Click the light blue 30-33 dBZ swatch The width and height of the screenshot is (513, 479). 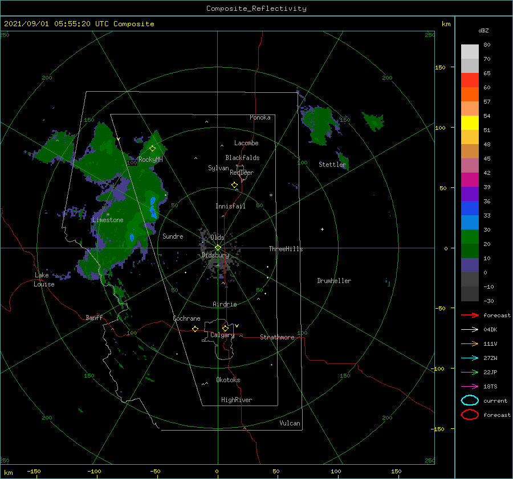click(x=470, y=223)
